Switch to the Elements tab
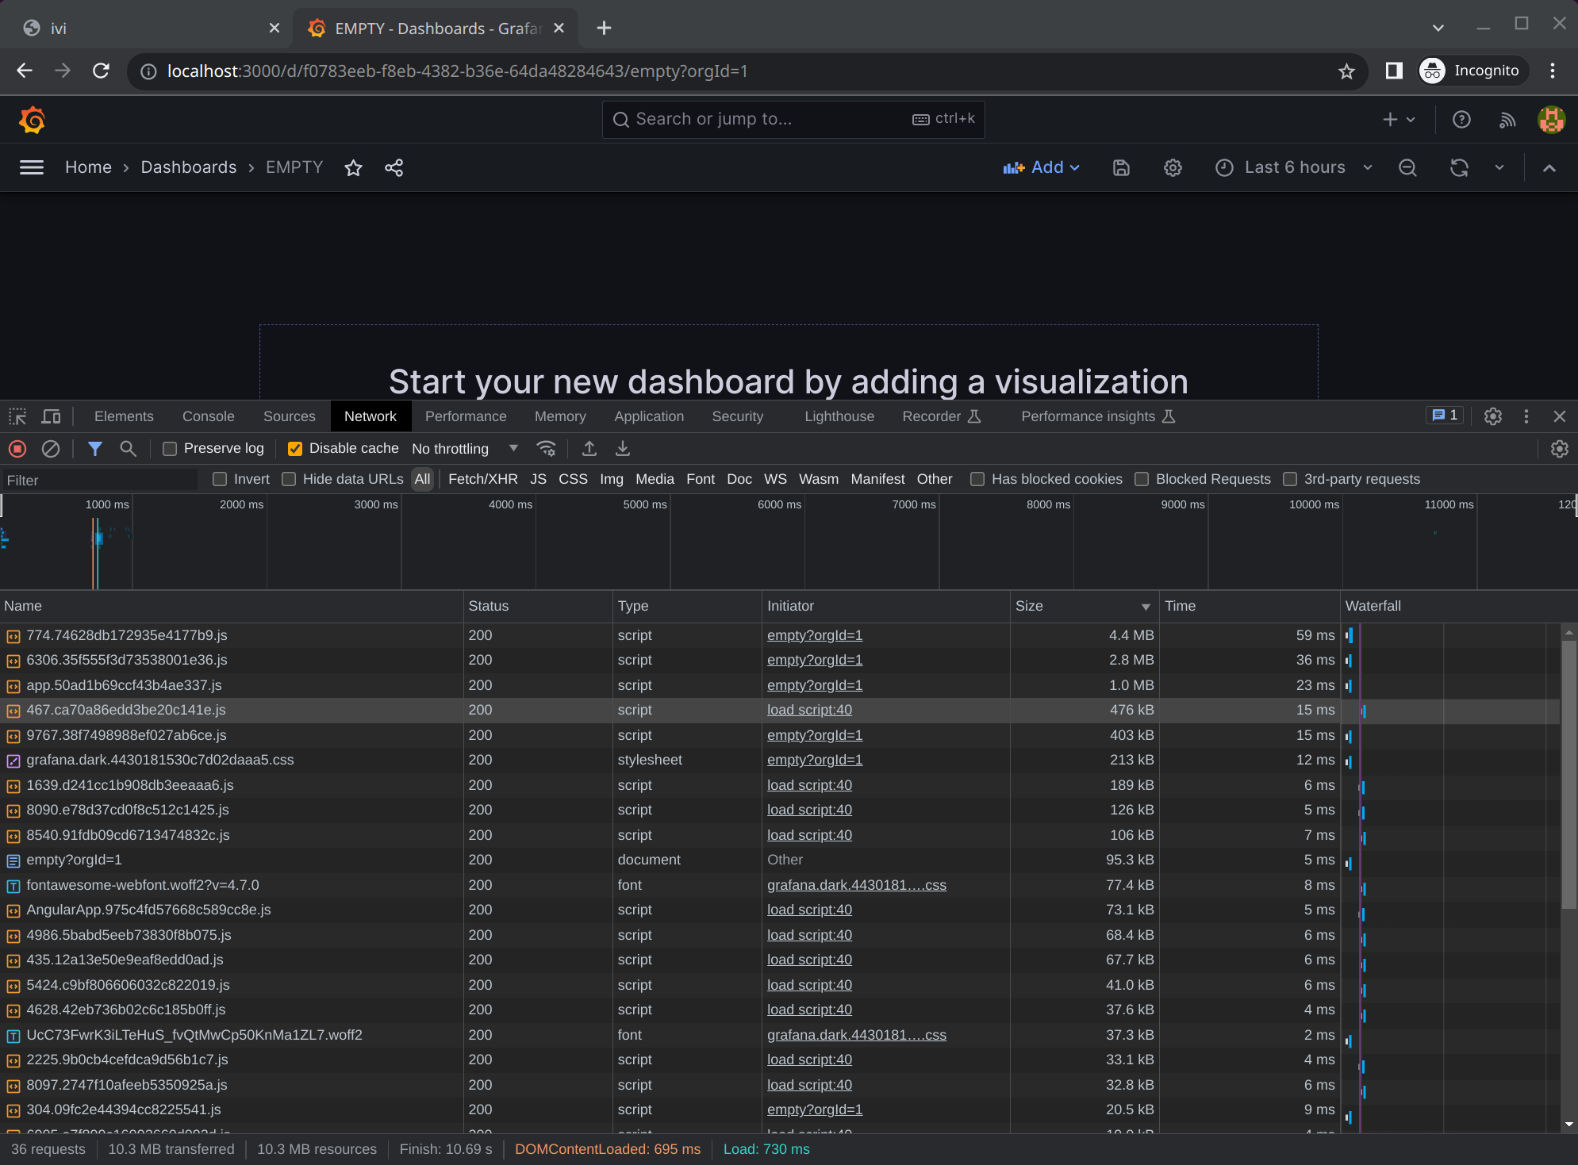Screen dimensions: 1578x1165 pos(124,416)
